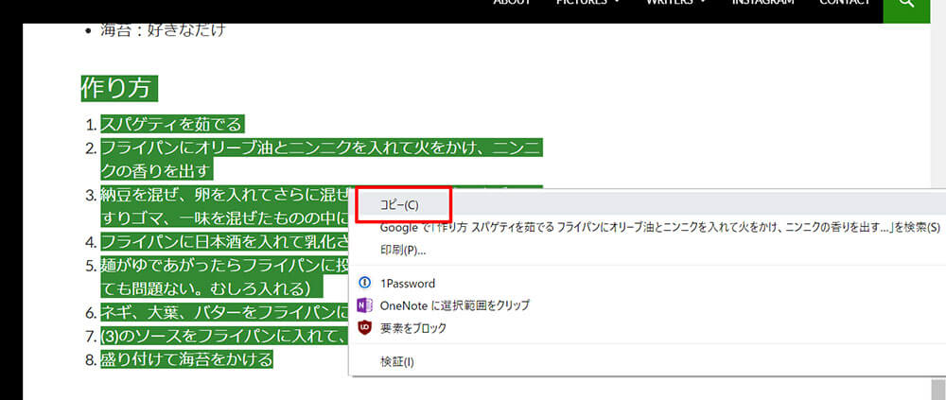Click step 4 フライパンに日本酒を入れて text
The image size is (946, 400).
(x=225, y=242)
